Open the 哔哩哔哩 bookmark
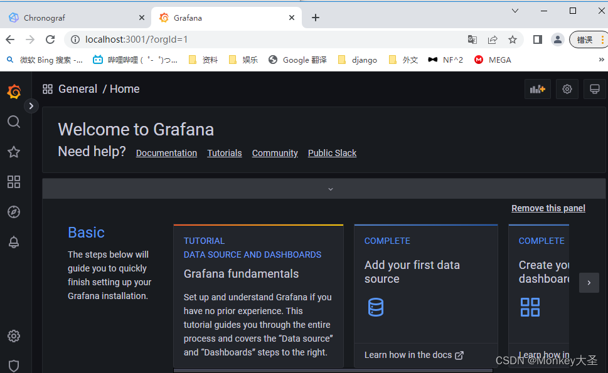 [136, 60]
